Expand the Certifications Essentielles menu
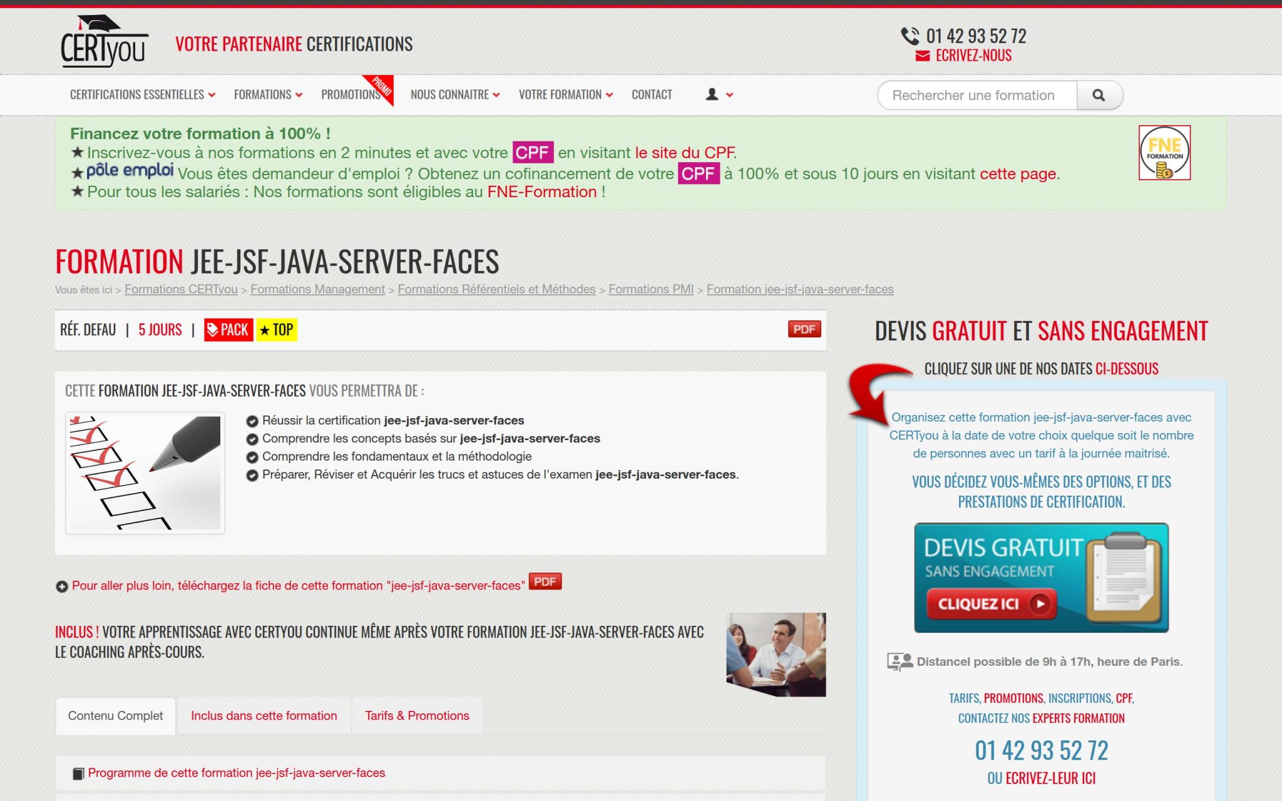The height and width of the screenshot is (801, 1282). point(143,94)
